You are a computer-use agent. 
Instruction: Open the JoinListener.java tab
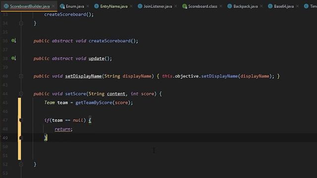pos(158,6)
